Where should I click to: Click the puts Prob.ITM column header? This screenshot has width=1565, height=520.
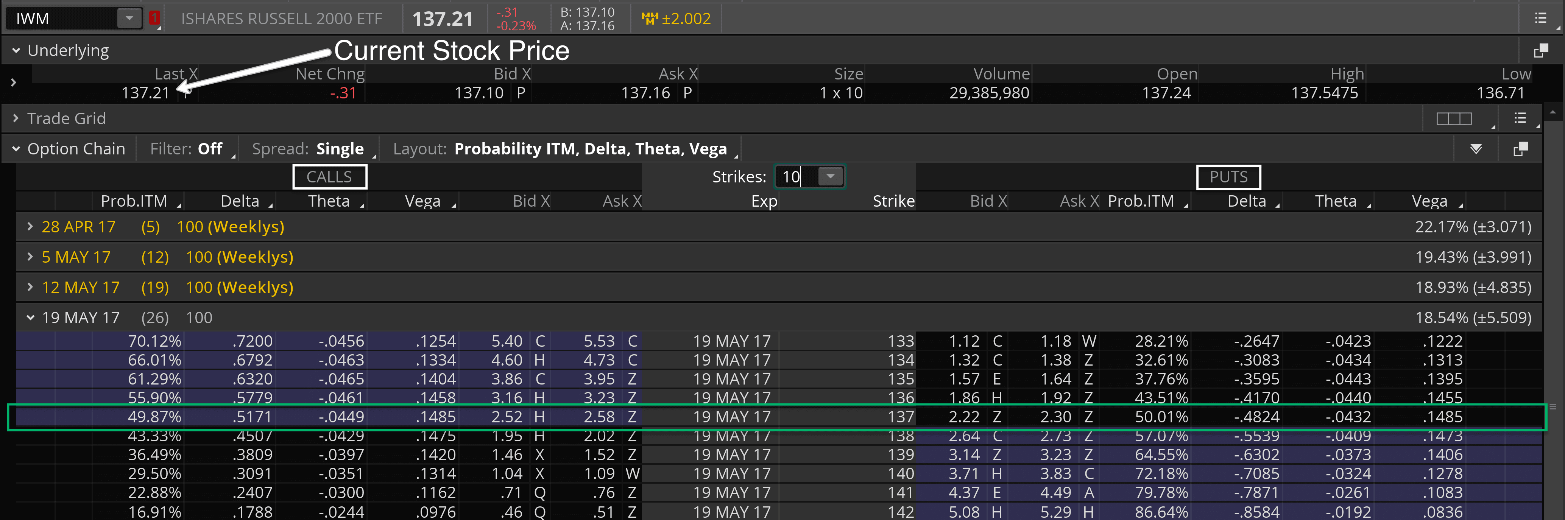1141,201
